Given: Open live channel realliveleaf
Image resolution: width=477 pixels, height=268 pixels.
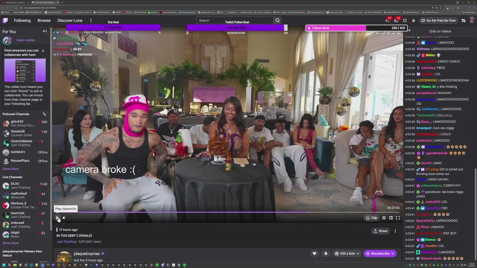Looking at the screenshot, I should (x=25, y=195).
